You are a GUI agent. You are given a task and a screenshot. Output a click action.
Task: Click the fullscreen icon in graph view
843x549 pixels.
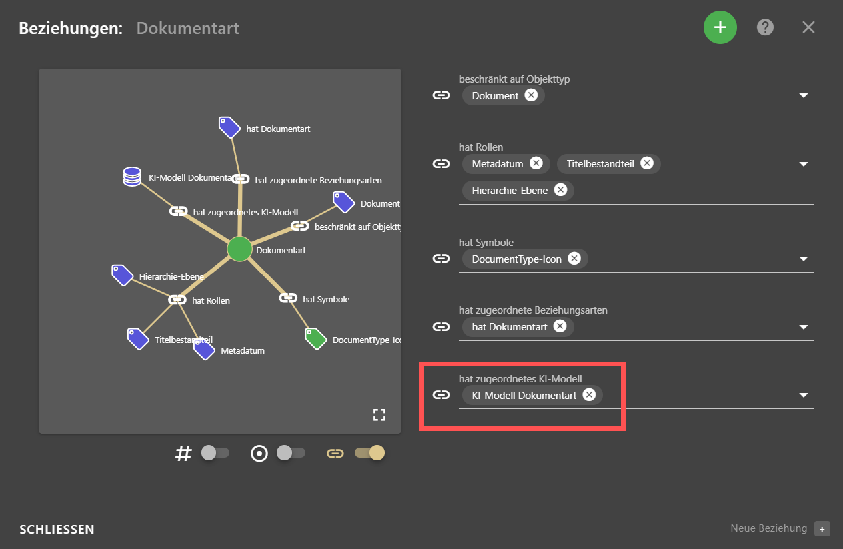click(379, 415)
